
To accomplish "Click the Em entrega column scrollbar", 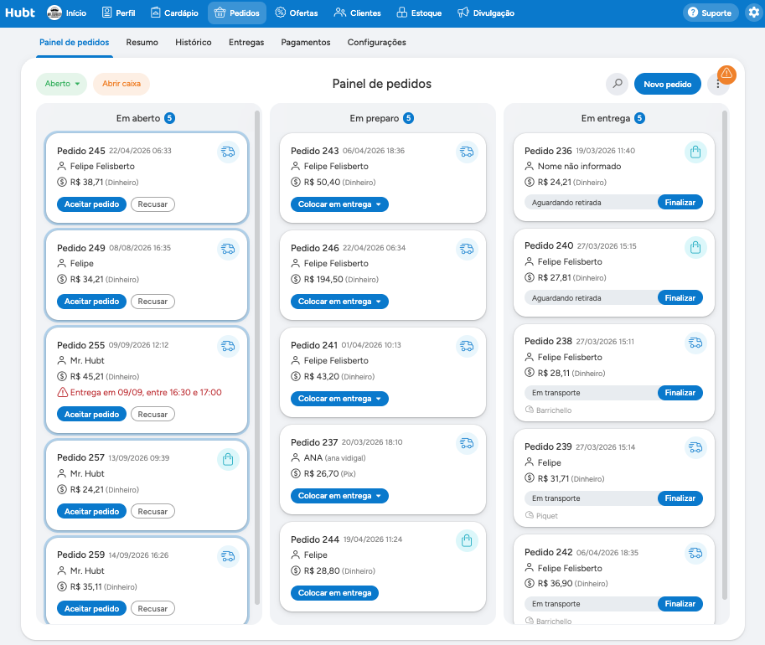I will point(725,355).
